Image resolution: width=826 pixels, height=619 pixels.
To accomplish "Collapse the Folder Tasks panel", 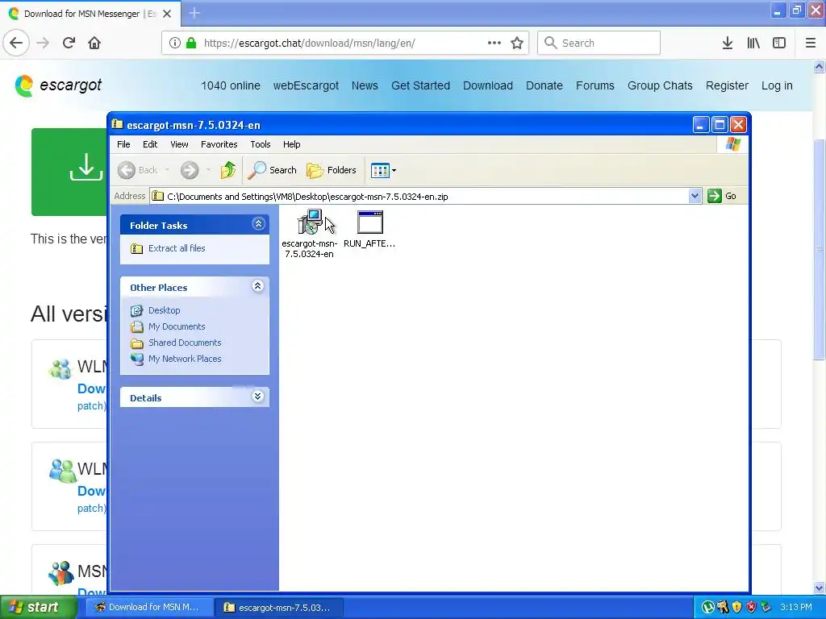I will pos(258,224).
